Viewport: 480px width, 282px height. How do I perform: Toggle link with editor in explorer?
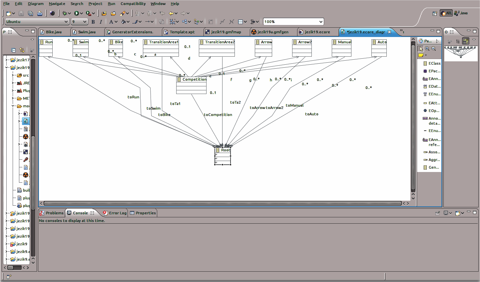pos(22,50)
